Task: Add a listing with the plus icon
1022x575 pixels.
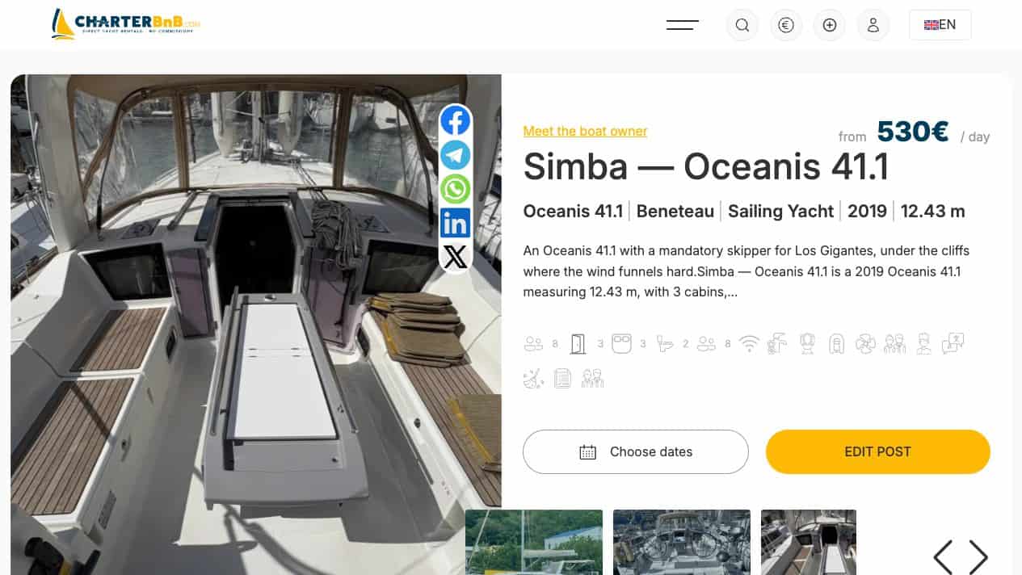Action: [830, 25]
